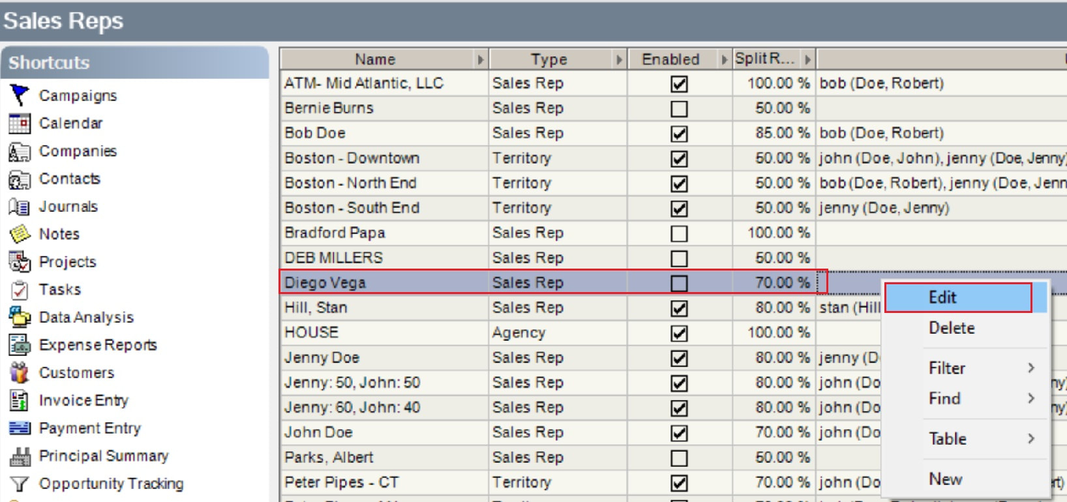Select the Peter Pipes - CT row
This screenshot has height=502, width=1067.
pyautogui.click(x=385, y=482)
